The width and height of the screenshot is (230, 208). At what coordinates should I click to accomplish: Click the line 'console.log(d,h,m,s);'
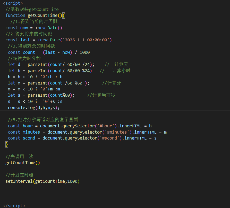[x=34, y=107]
